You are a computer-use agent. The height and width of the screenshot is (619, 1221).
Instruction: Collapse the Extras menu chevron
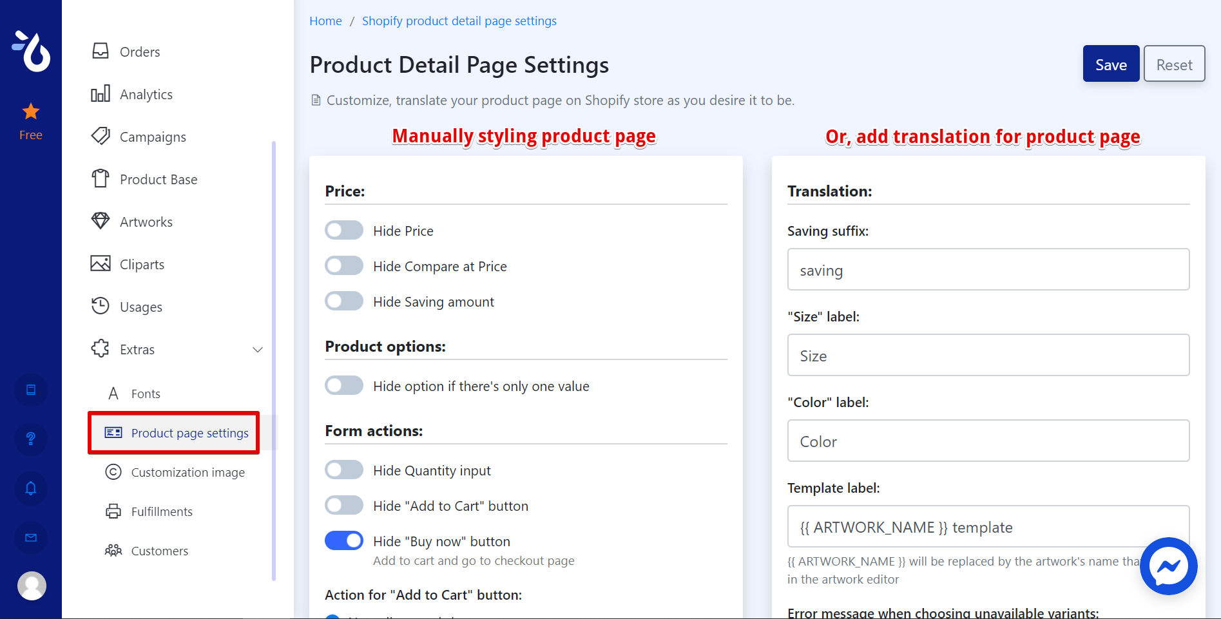[x=258, y=350]
